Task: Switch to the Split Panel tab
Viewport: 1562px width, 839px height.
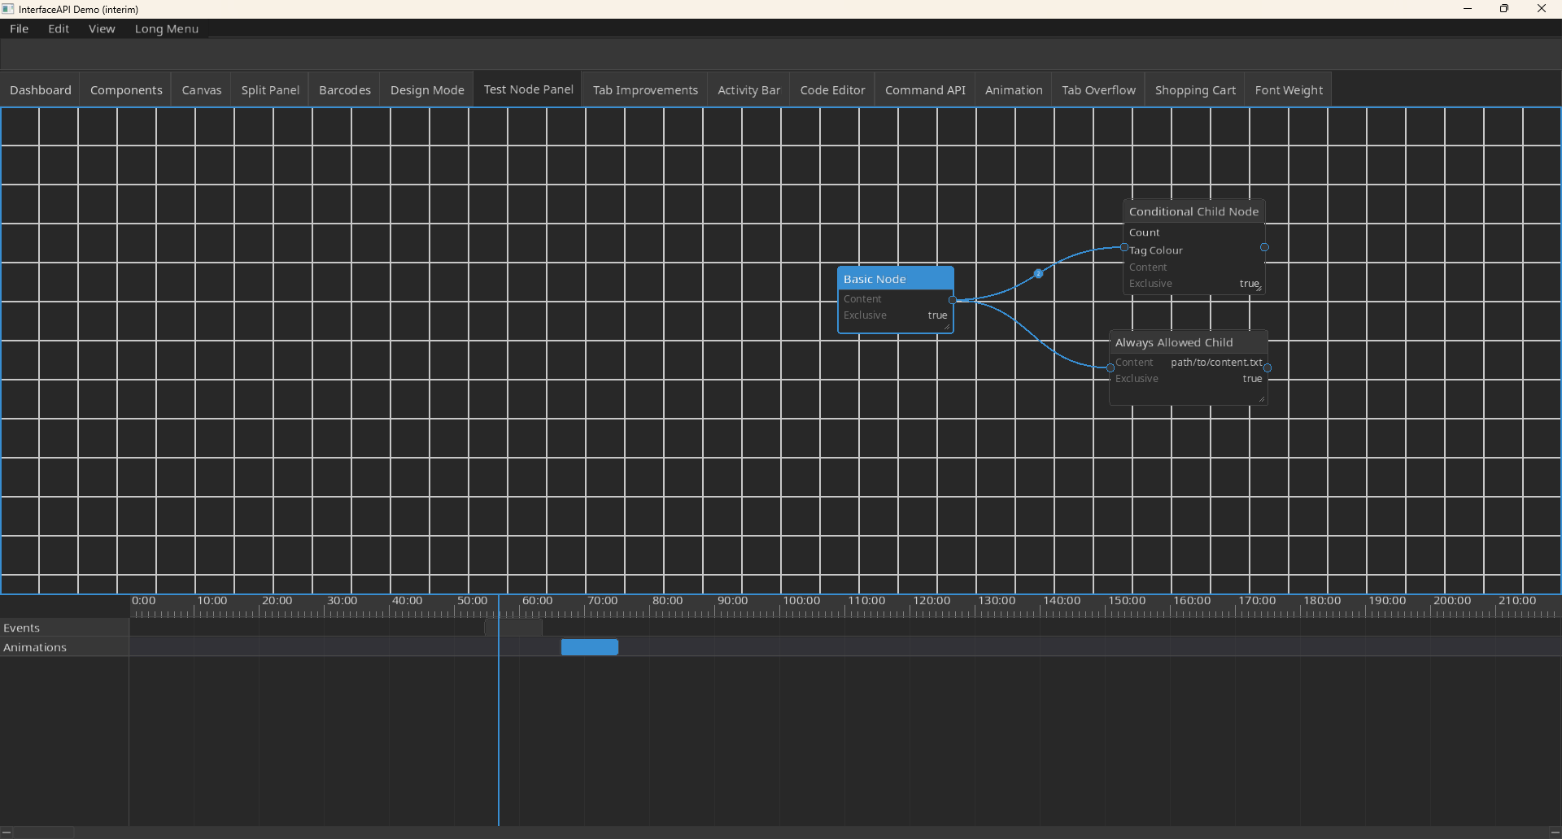Action: pos(270,90)
